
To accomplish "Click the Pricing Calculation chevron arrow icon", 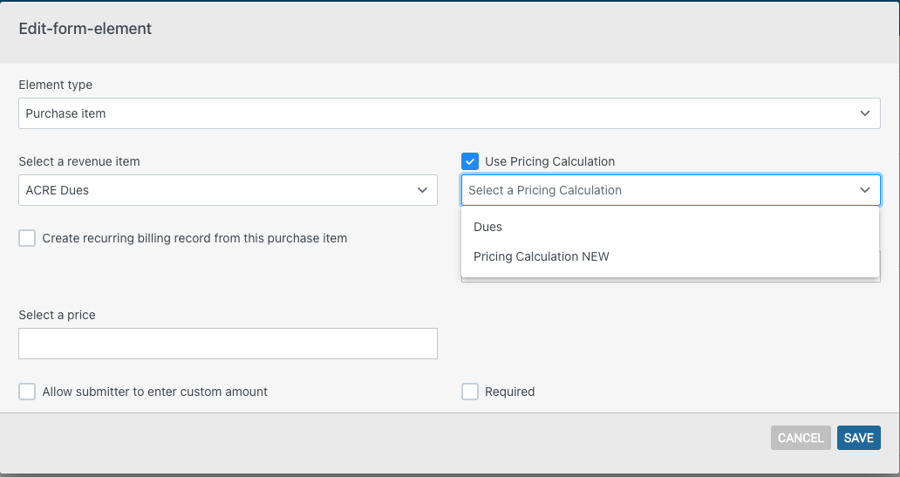I will point(865,190).
